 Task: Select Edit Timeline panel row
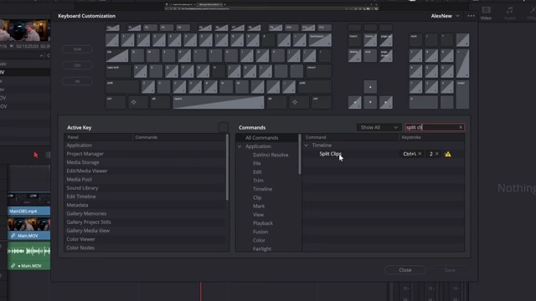[x=145, y=196]
